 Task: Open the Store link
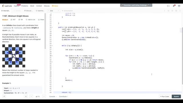coord(55,6)
